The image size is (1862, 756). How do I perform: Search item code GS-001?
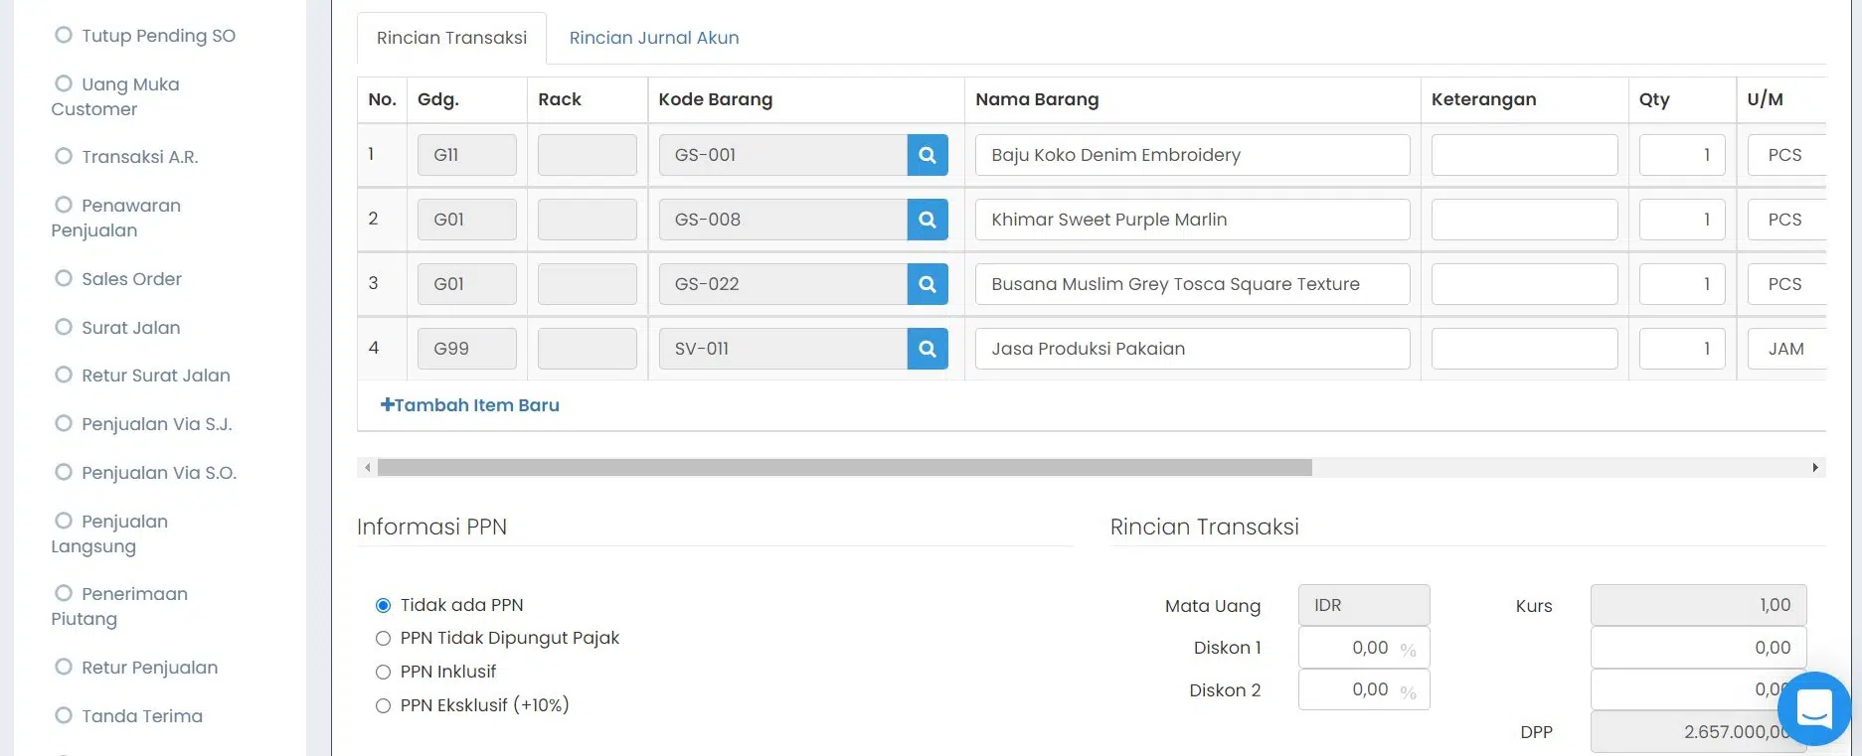927,155
